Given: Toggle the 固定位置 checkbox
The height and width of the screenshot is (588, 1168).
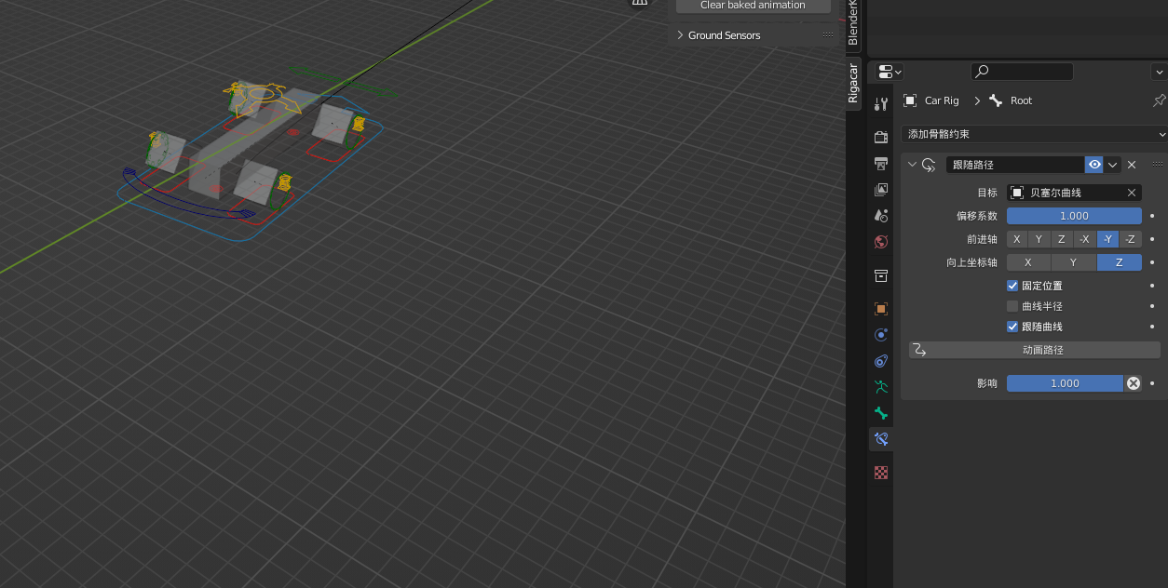Looking at the screenshot, I should (x=1012, y=286).
